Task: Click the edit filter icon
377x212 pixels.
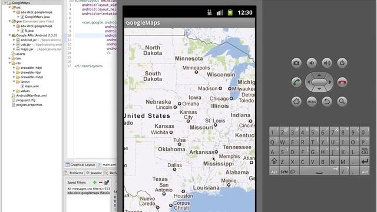Action: [x=107, y=183]
